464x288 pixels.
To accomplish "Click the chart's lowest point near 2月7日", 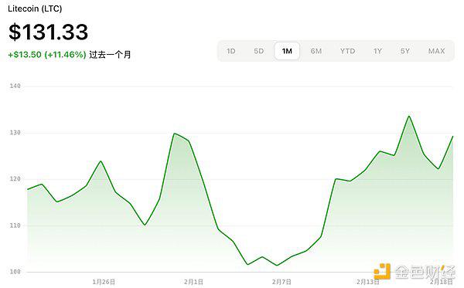I will [x=277, y=266].
